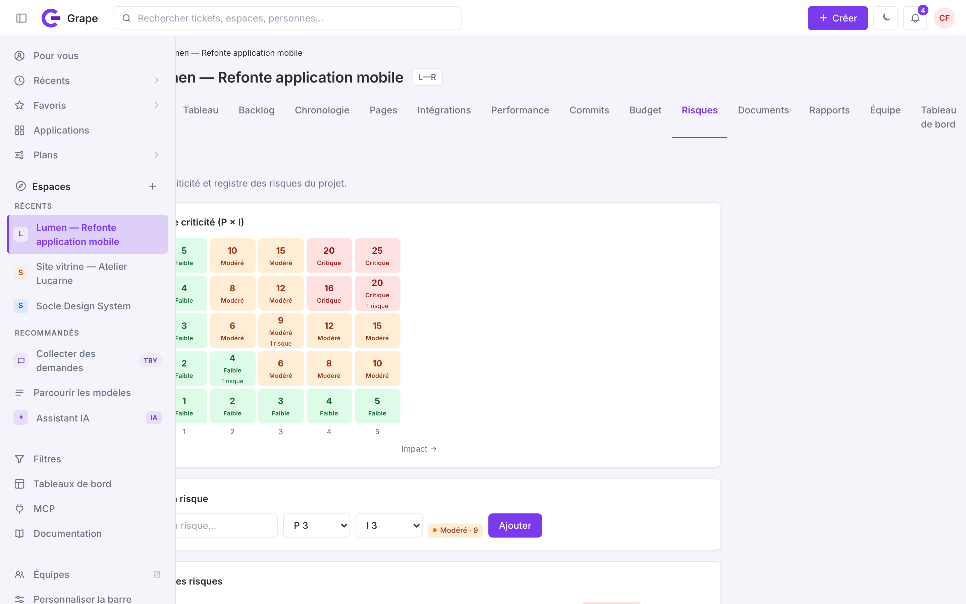This screenshot has height=604, width=966.
Task: Select Lumen — Refonte application mobile space
Action: 88,234
